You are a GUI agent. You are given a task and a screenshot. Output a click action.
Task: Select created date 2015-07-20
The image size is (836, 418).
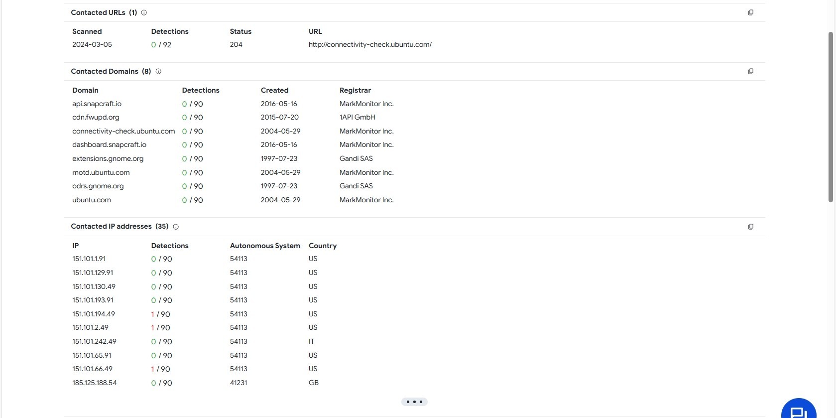pyautogui.click(x=280, y=117)
